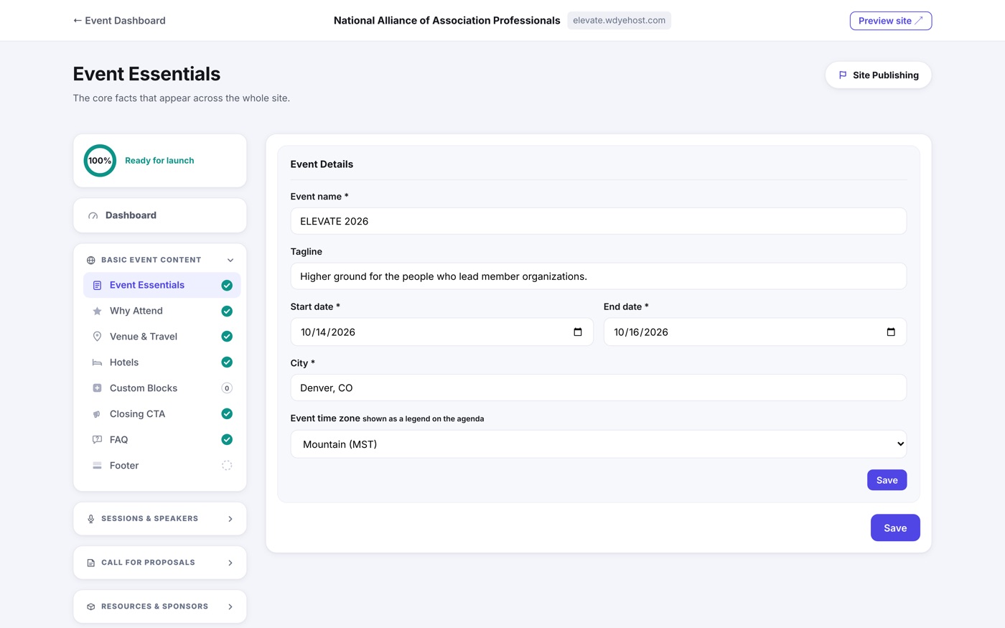Viewport: 1005px width, 628px height.
Task: Click the Preview site button
Action: click(891, 21)
